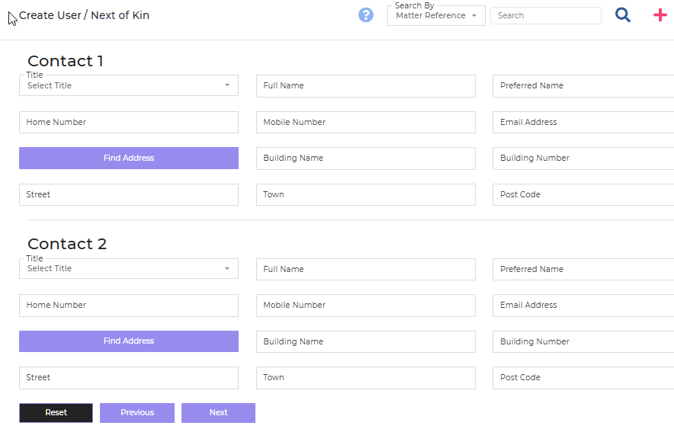The image size is (674, 429).
Task: Click Contact 1 Post Code field
Action: 583,194
